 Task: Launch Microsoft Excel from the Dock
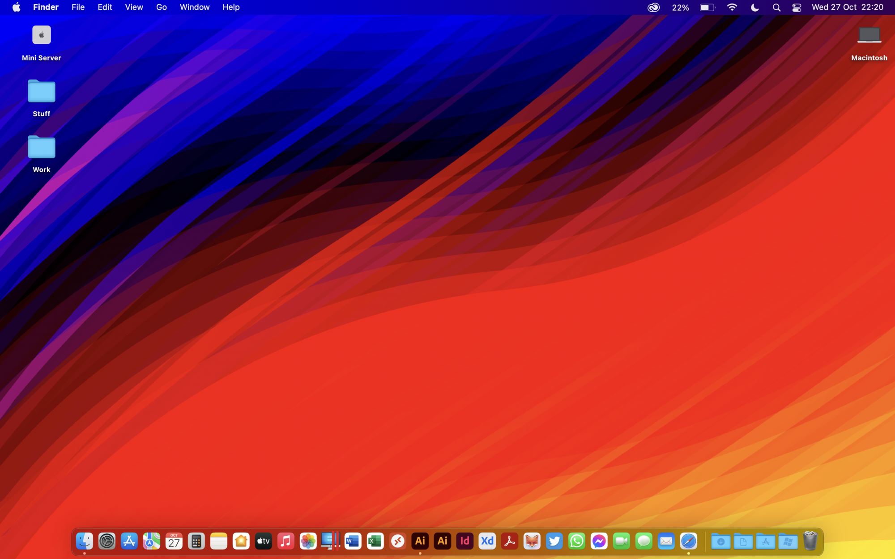pos(375,542)
